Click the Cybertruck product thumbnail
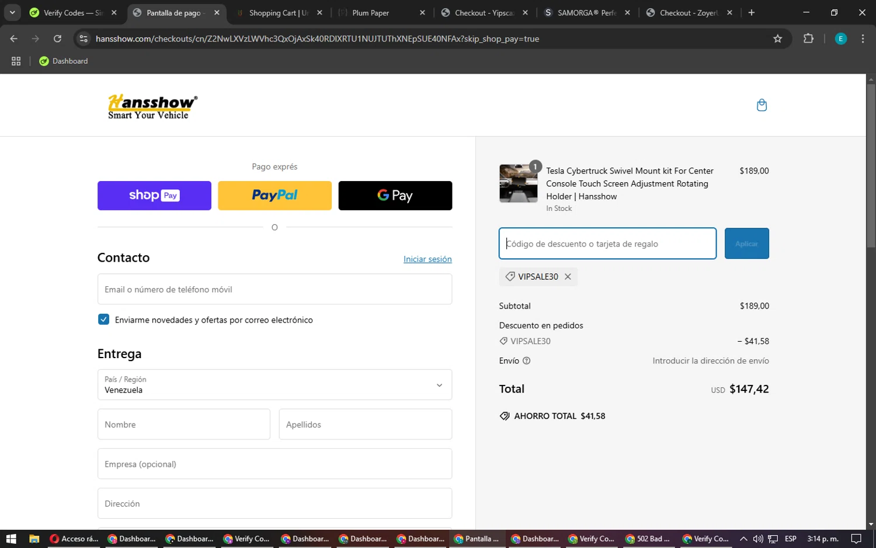This screenshot has height=548, width=876. pos(519,183)
